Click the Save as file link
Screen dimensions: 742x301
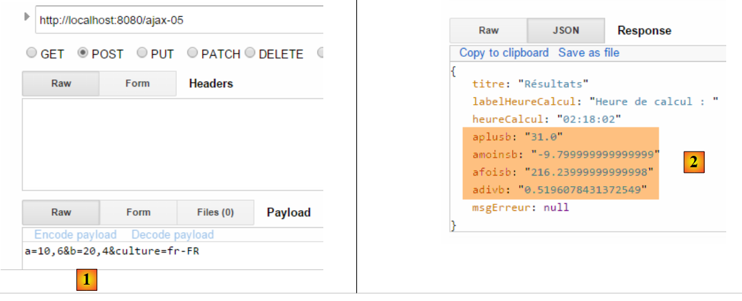[589, 52]
